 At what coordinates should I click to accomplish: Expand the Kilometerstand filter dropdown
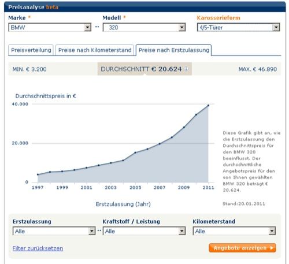tap(234, 231)
